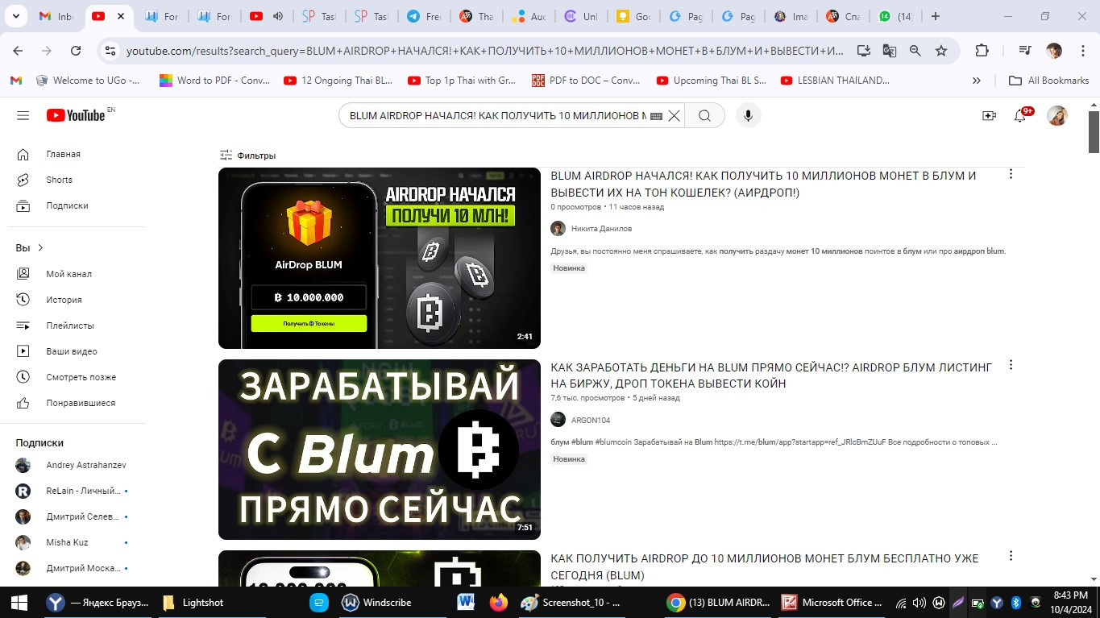1100x618 pixels.
Task: Open the zoom indicator in the address bar
Action: (x=915, y=51)
